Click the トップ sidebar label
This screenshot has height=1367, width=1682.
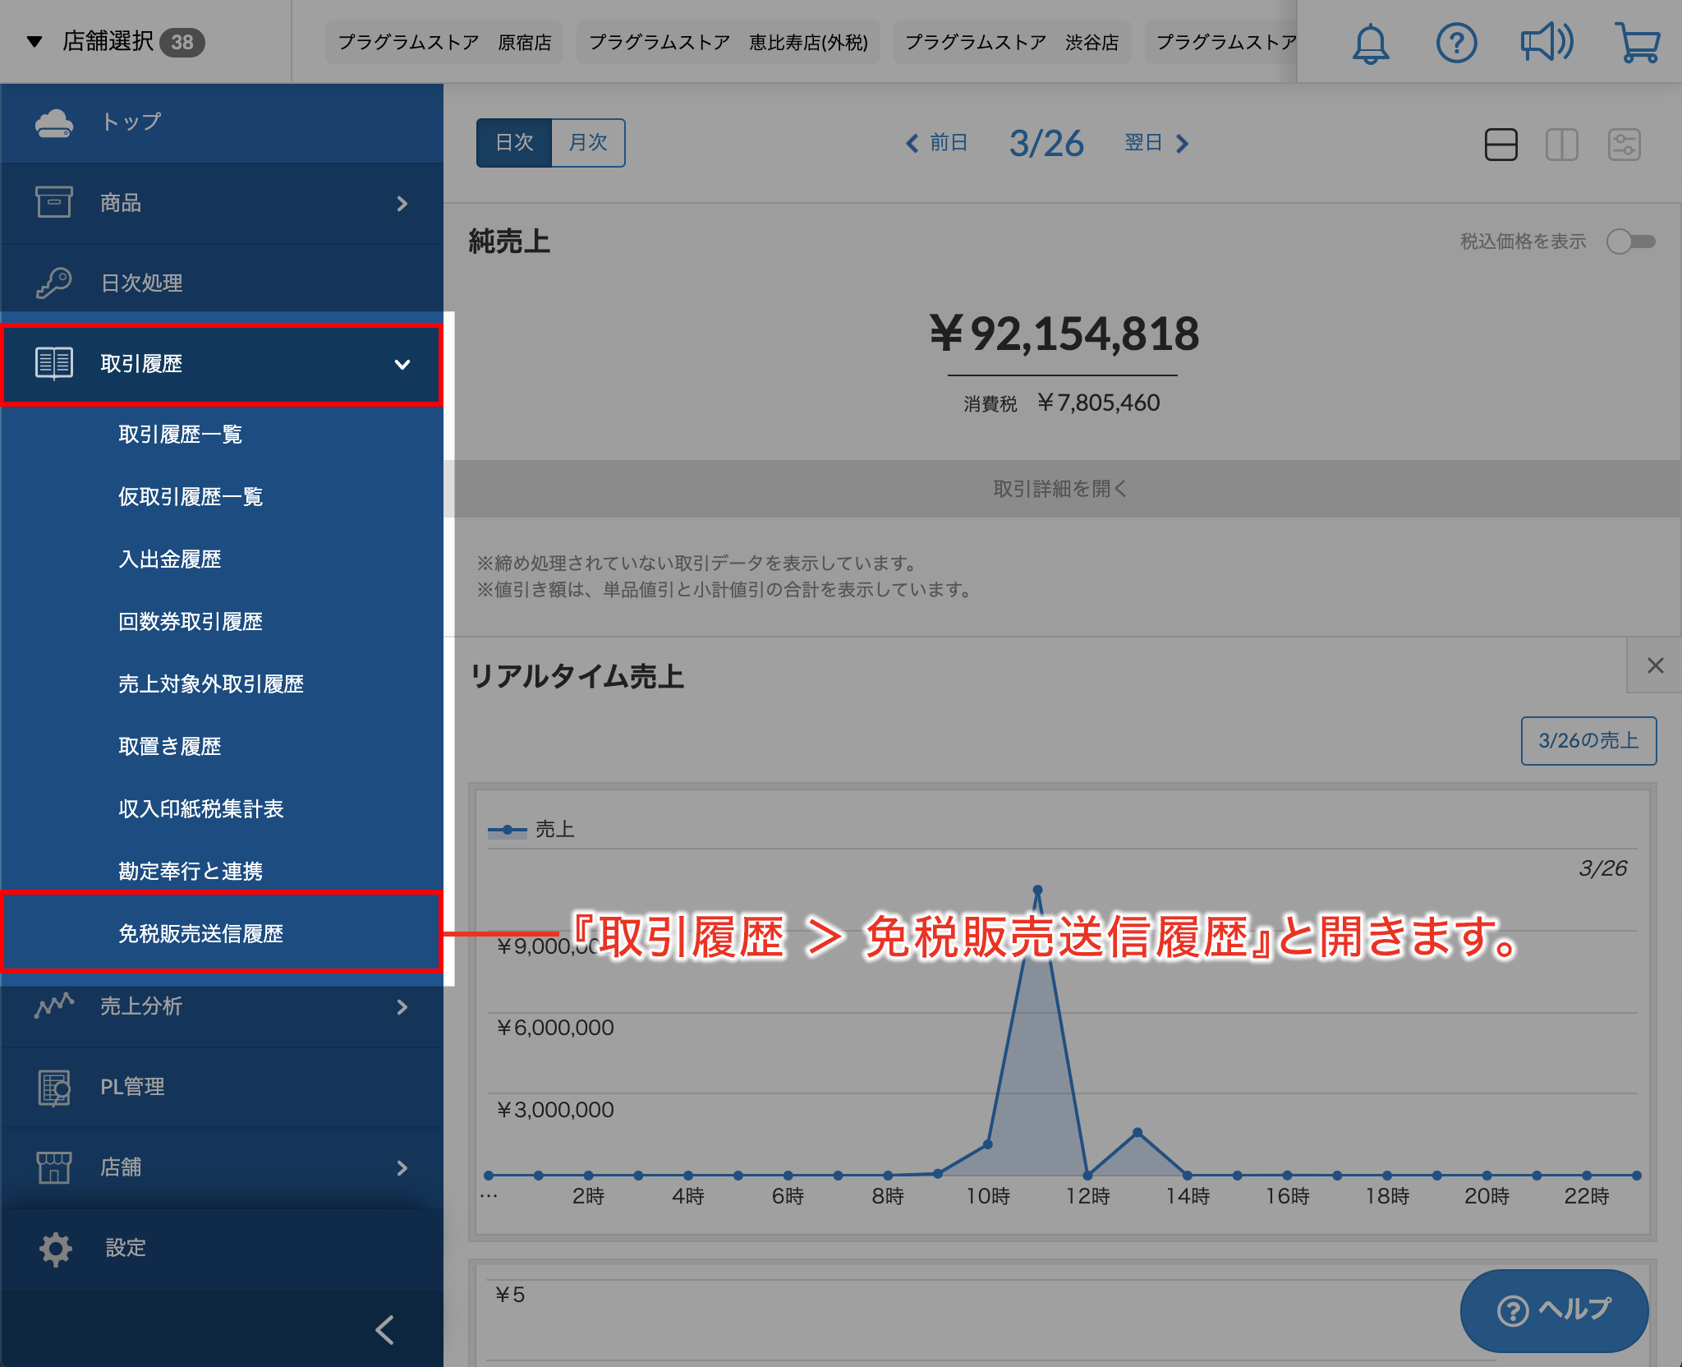(x=131, y=122)
